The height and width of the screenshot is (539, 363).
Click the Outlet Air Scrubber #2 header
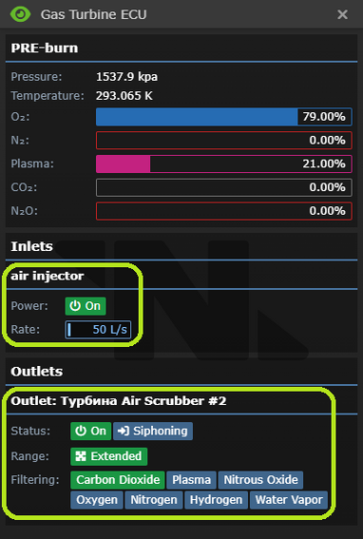point(119,401)
